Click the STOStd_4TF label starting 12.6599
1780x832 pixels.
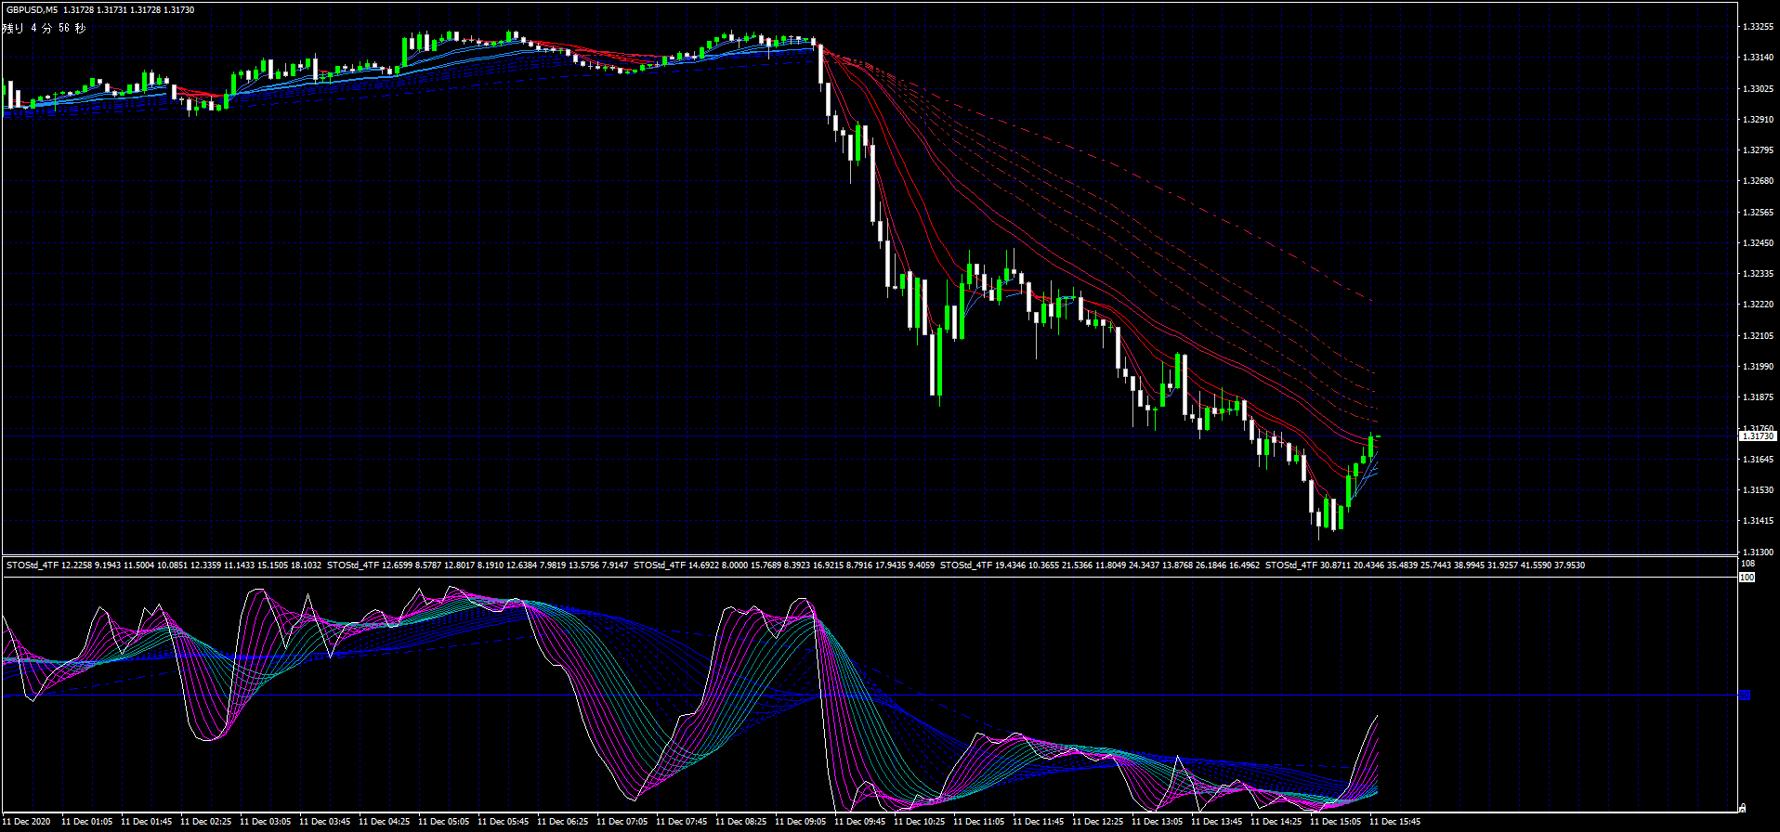coord(478,565)
